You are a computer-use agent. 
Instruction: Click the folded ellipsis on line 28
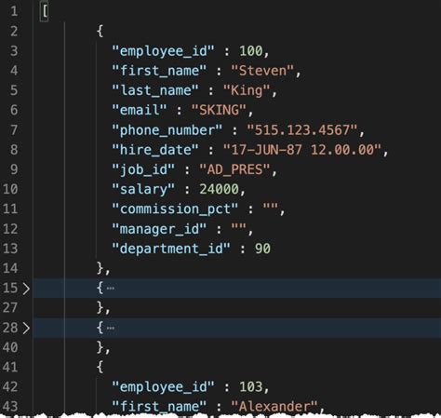(x=111, y=328)
